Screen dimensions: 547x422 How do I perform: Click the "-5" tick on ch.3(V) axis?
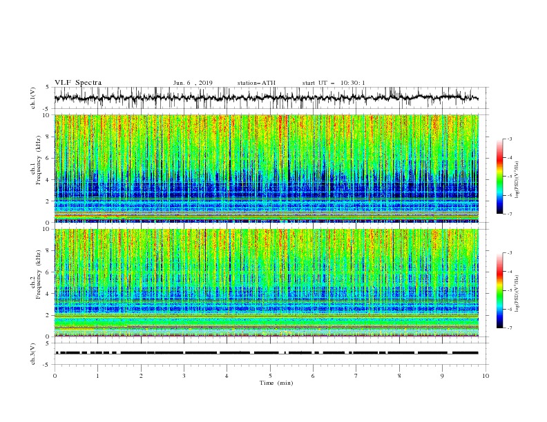(x=47, y=365)
